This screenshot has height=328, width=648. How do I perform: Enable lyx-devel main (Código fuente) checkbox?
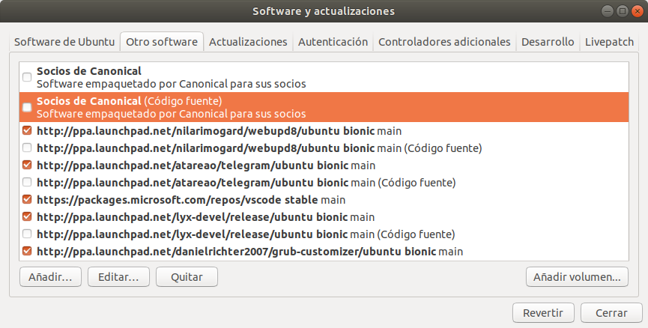pos(27,234)
